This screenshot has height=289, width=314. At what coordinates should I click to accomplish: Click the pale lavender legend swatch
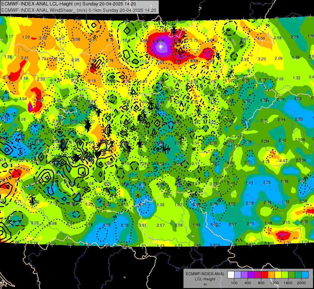(x=238, y=275)
